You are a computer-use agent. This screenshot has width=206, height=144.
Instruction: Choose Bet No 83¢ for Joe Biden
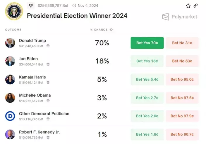182,61
